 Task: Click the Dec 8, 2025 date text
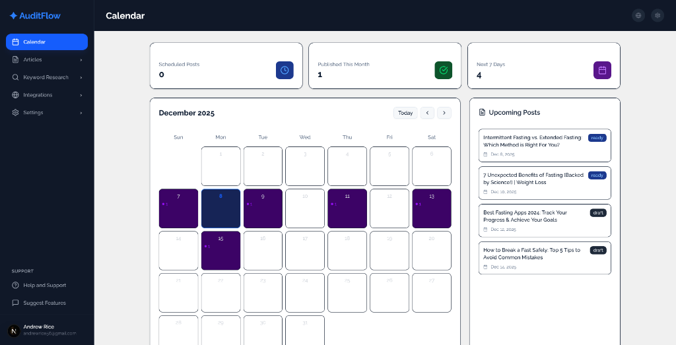coord(502,154)
